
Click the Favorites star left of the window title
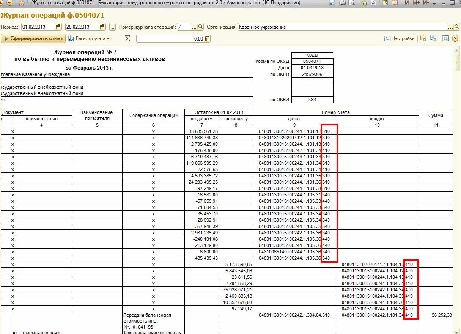22,3
